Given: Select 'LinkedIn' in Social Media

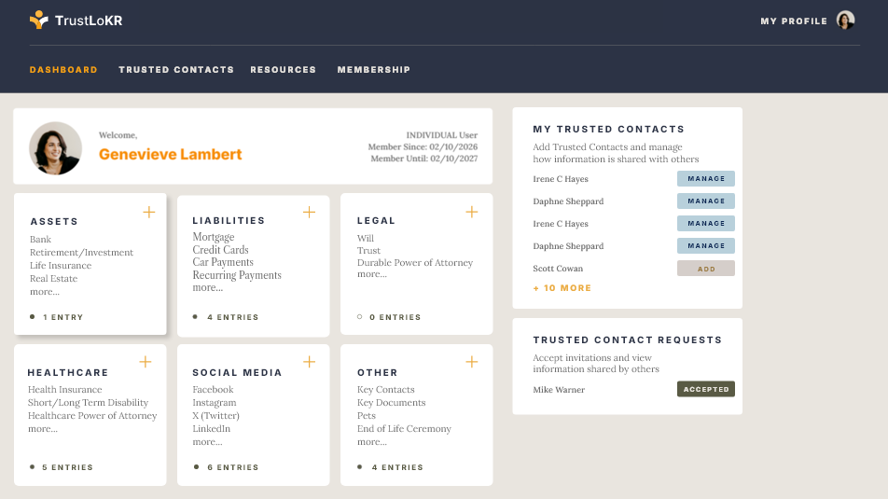Looking at the screenshot, I should tap(211, 429).
